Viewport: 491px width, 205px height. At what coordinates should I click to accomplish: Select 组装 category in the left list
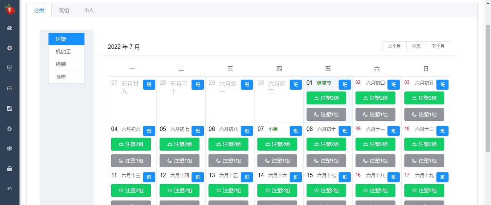coord(66,64)
